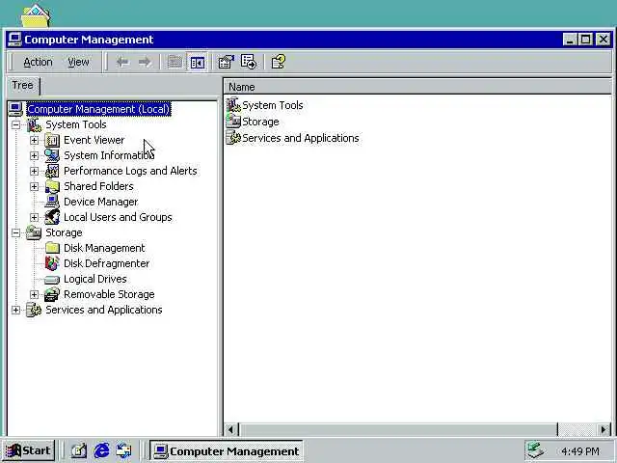617x463 pixels.
Task: Launch Internet Explorer from quick launch
Action: (101, 450)
